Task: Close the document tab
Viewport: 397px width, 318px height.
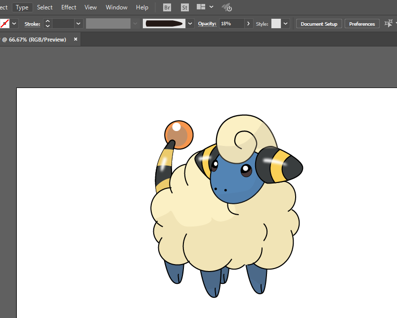Action: click(x=76, y=39)
